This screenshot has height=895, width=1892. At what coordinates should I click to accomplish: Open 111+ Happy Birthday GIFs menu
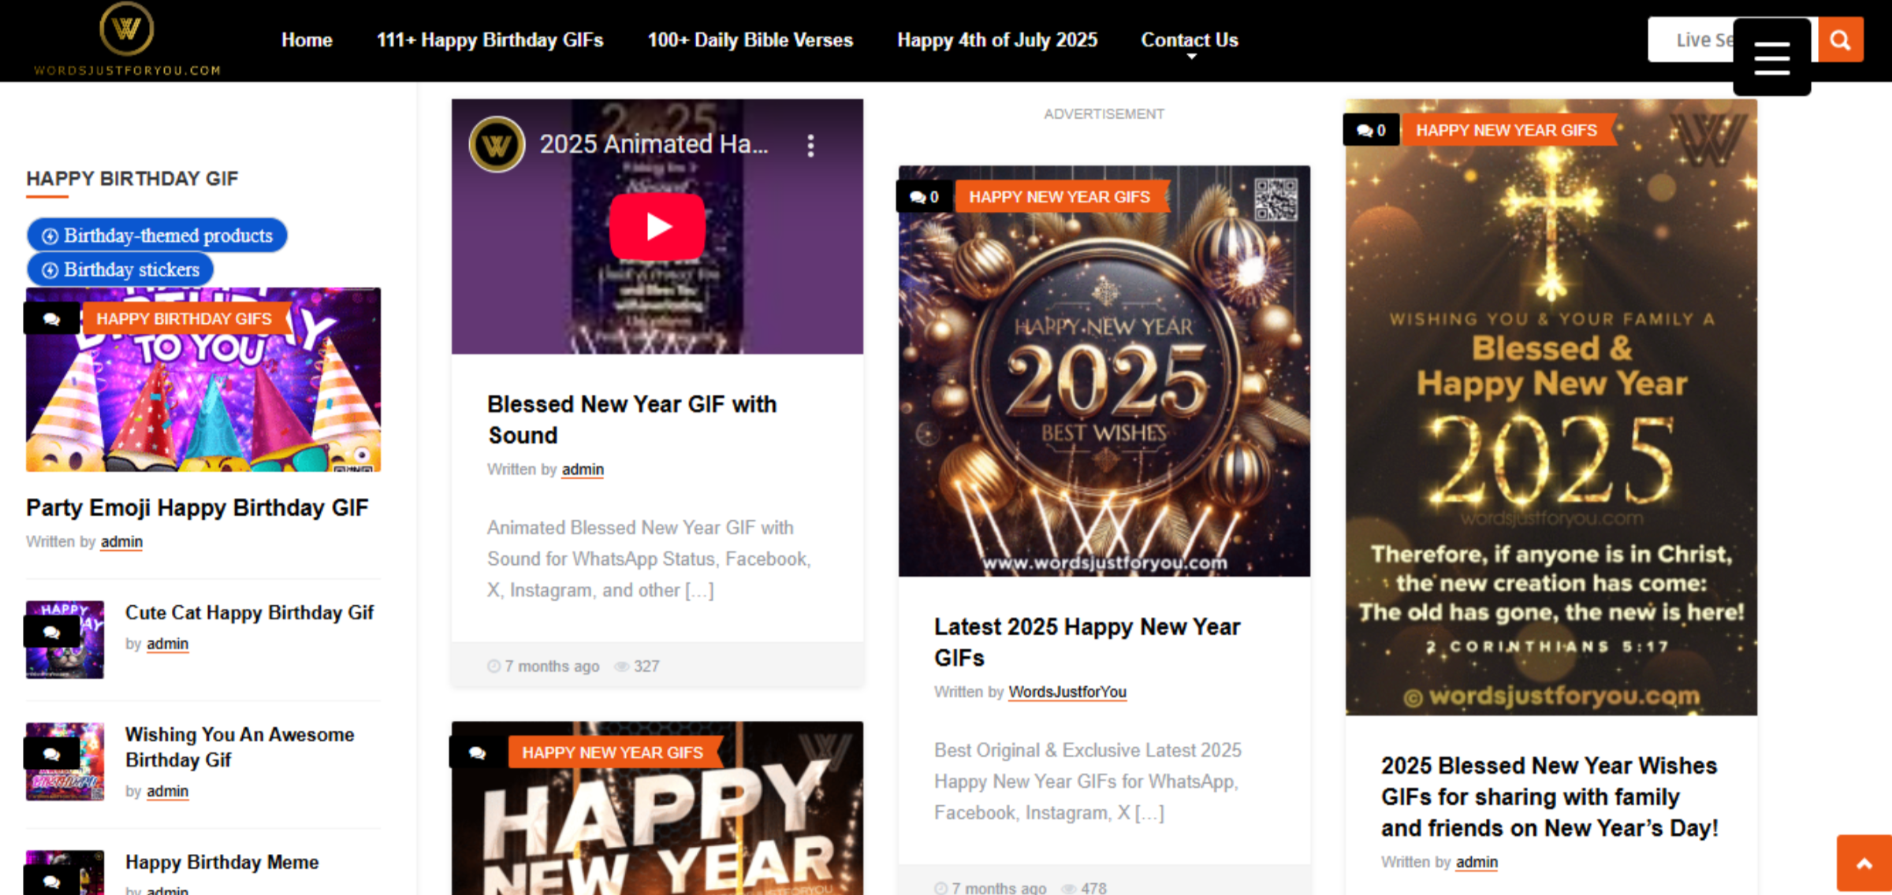pyautogui.click(x=490, y=40)
